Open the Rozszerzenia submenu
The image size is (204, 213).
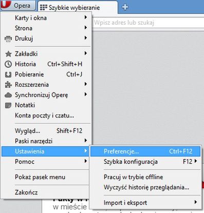[x=46, y=85]
